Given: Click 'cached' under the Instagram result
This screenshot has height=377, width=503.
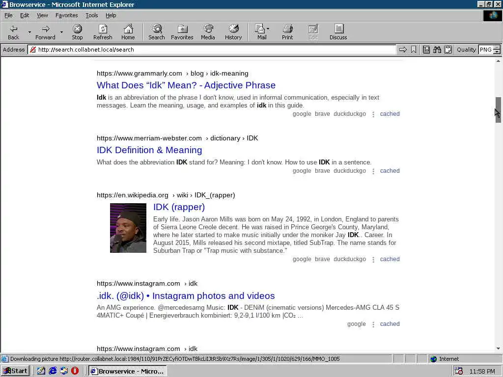Looking at the screenshot, I should coord(390,324).
